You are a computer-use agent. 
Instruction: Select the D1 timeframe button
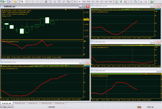click(102, 2)
